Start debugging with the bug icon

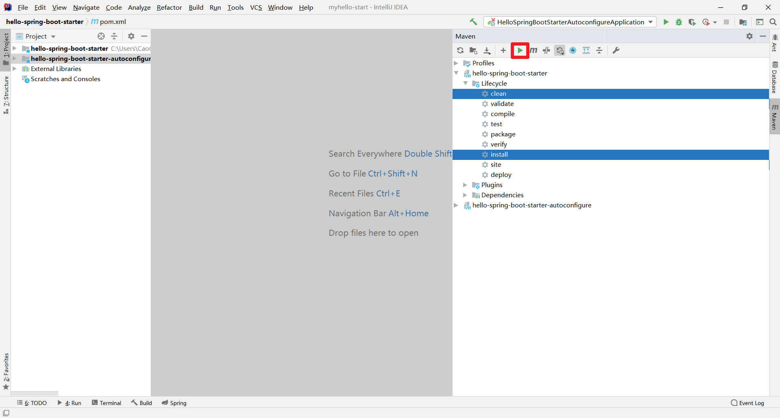[x=679, y=22]
